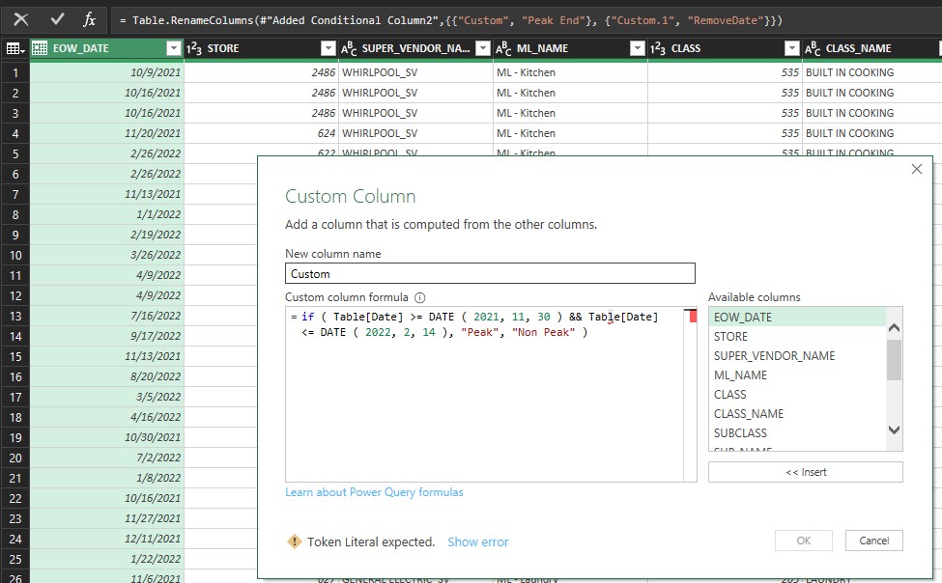Open the table menu icon in header corner
The height and width of the screenshot is (583, 942).
coord(15,48)
